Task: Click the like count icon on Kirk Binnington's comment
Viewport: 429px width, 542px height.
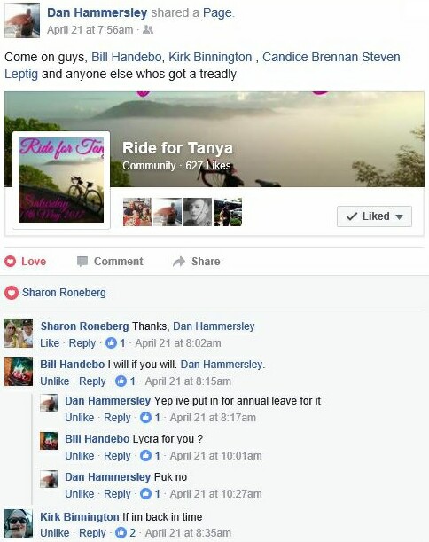Action: 121,532
